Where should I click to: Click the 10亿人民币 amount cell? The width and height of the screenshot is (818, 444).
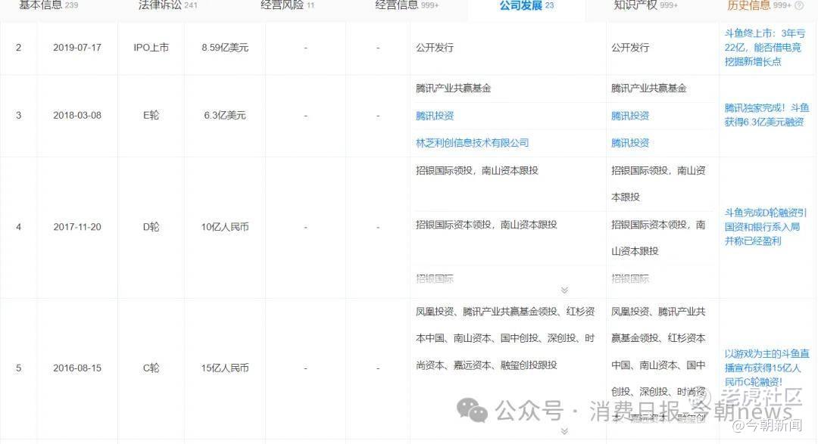point(225,227)
